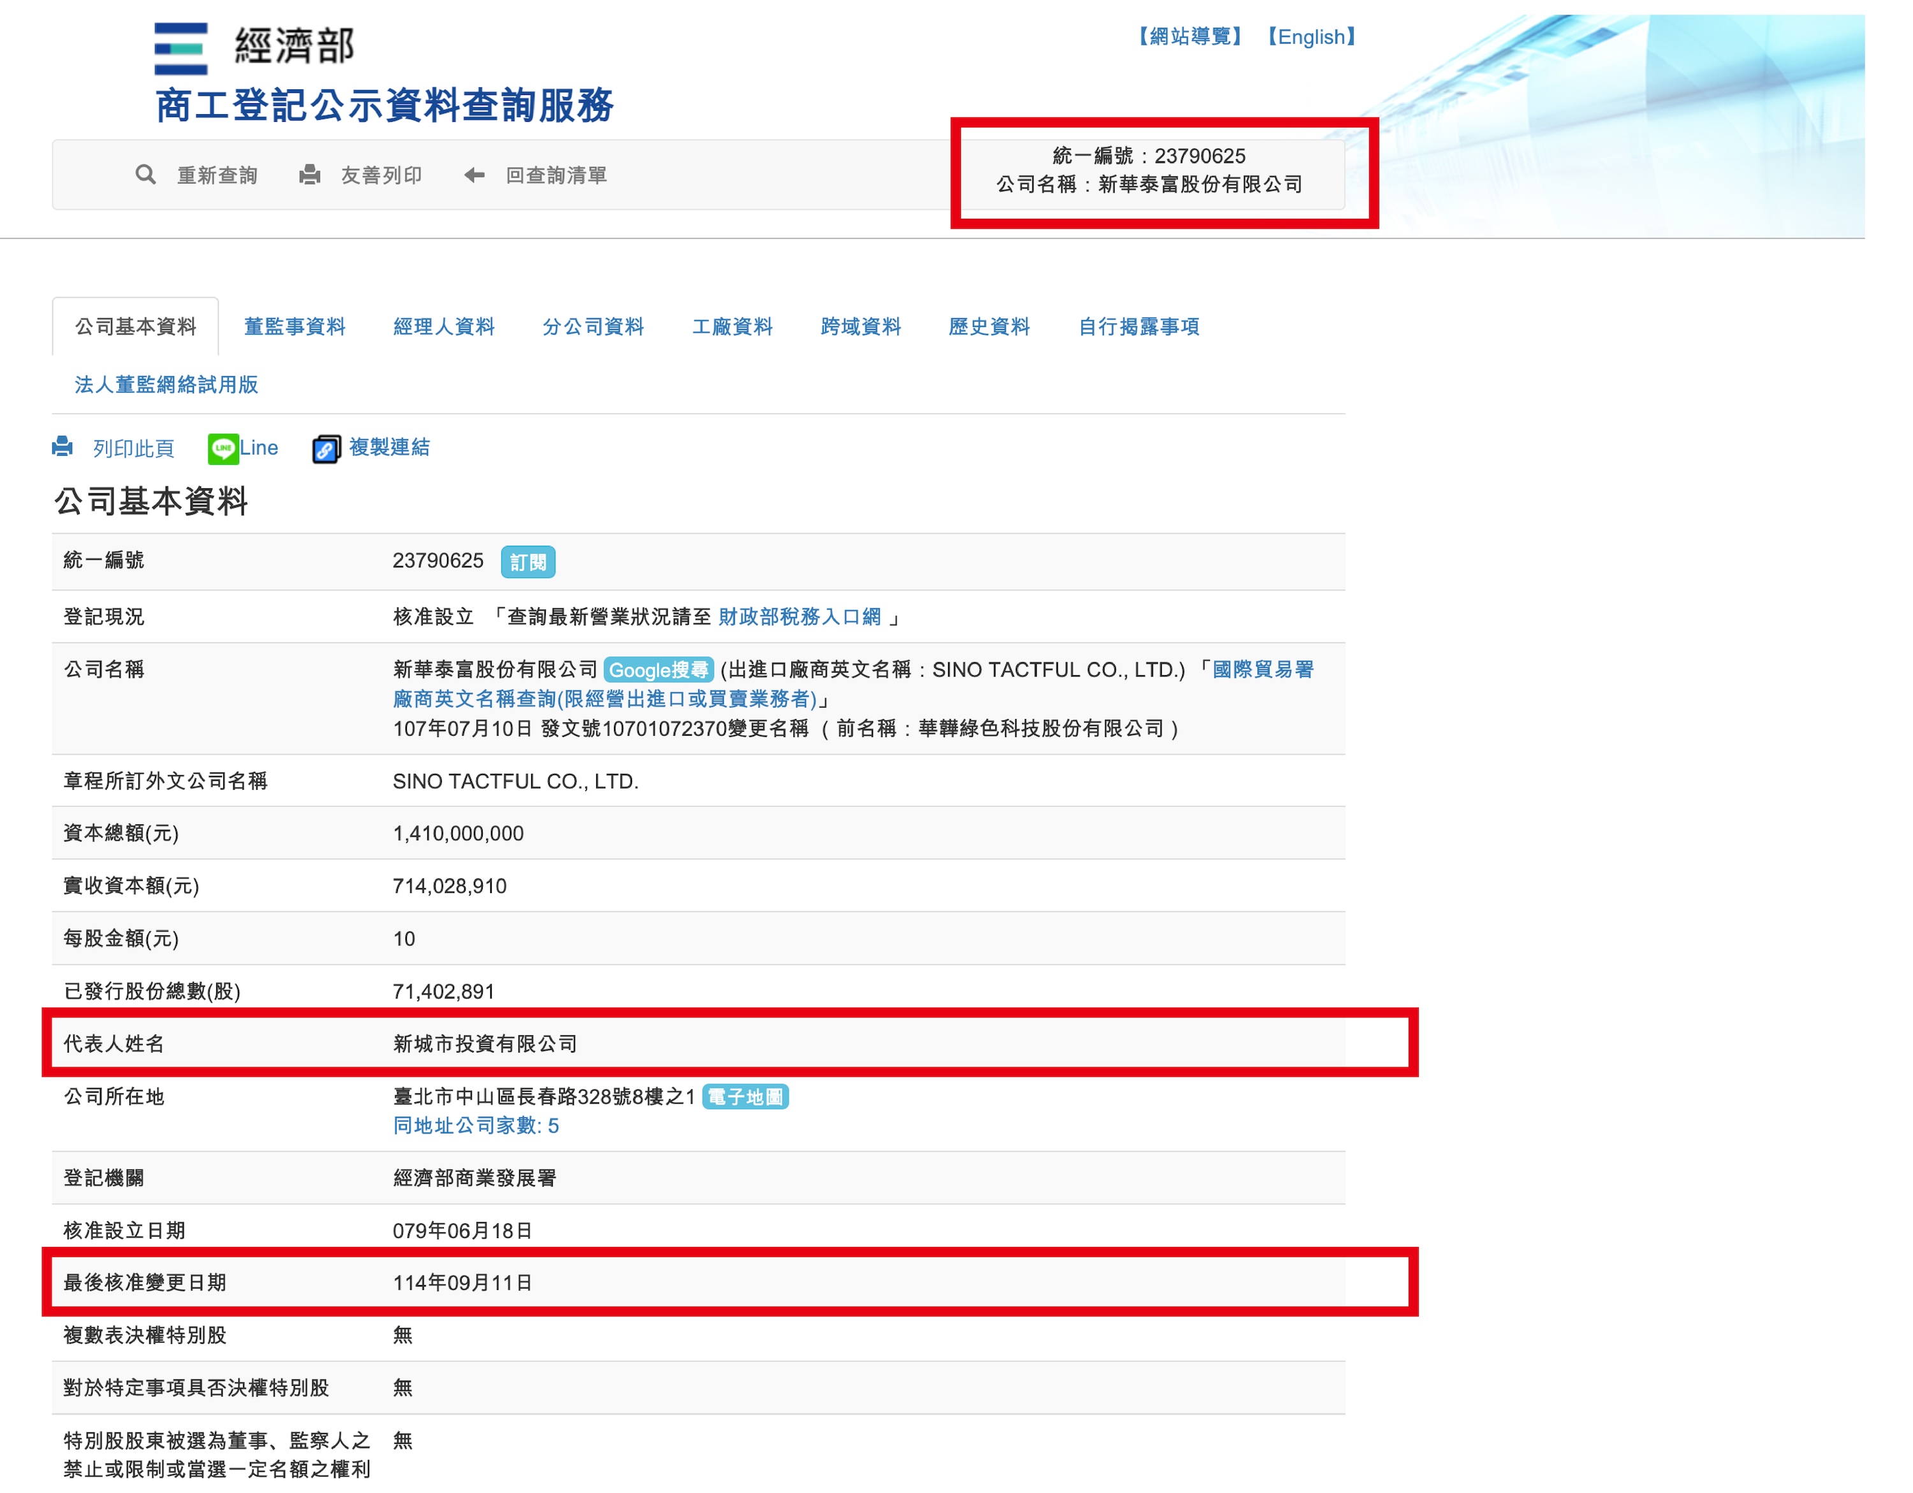Click the 複製連結 chain-link icon
Image resolution: width=1913 pixels, height=1493 pixels.
[326, 449]
